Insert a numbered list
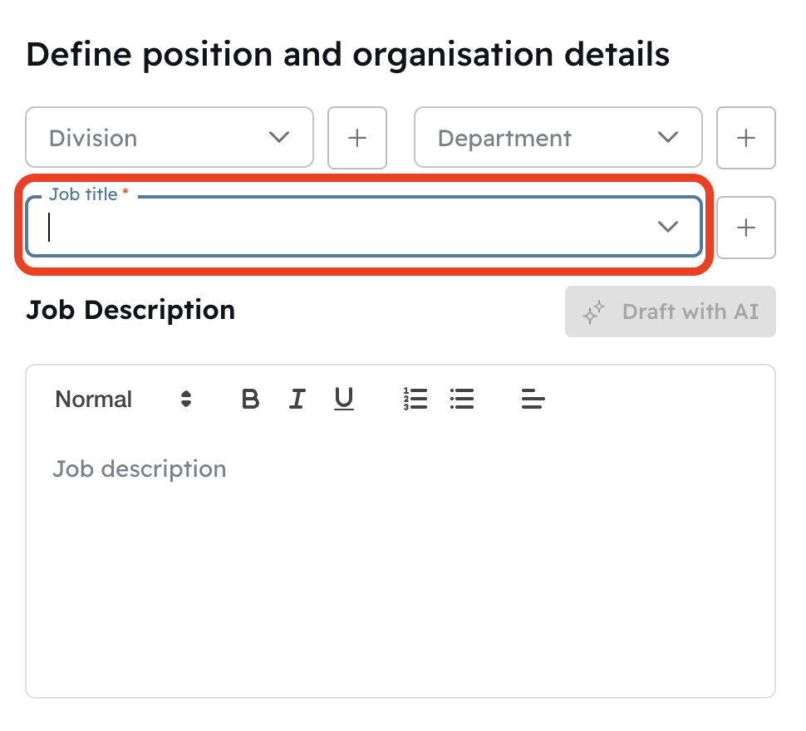Screen dimensions: 806x731 [415, 400]
